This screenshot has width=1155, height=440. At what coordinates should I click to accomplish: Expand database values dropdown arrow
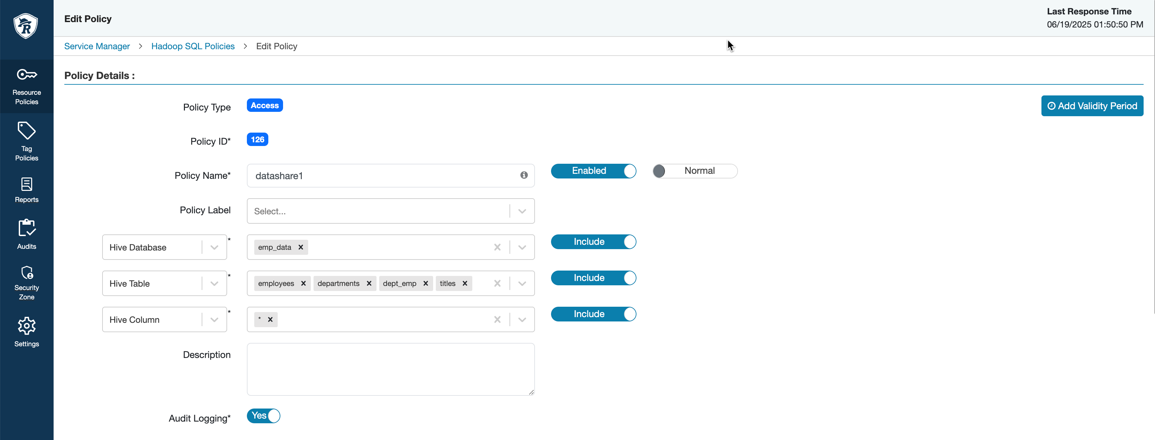pyautogui.click(x=522, y=247)
